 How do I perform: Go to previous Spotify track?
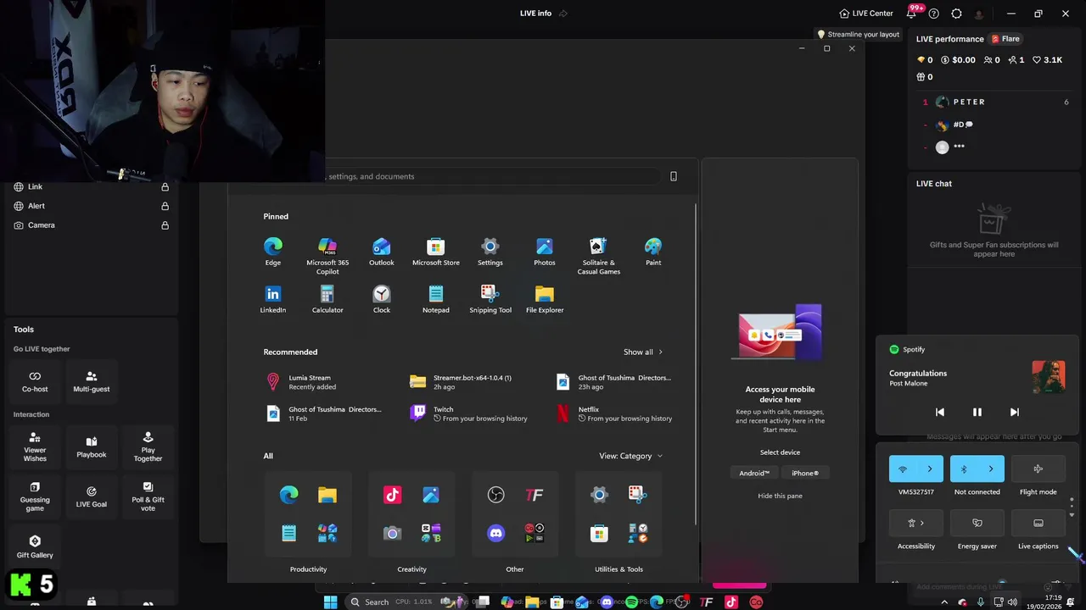coord(940,412)
